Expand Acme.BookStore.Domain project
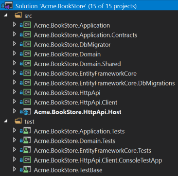This screenshot has width=178, height=176. click(x=15, y=53)
